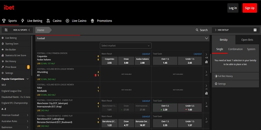This screenshot has height=130, width=261.
Task: Collapse the Football section chevron
Action: 206,38
